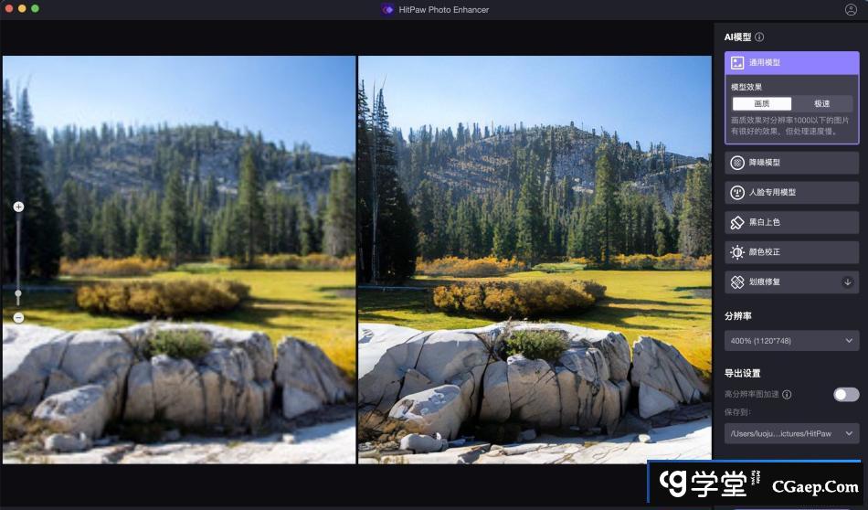
Task: Click the zoom slider handle on the preview
Action: tap(18, 294)
